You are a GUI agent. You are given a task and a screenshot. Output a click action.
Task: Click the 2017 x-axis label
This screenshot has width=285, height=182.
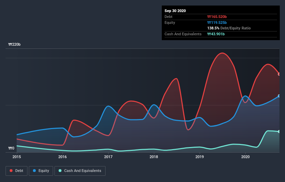point(108,157)
